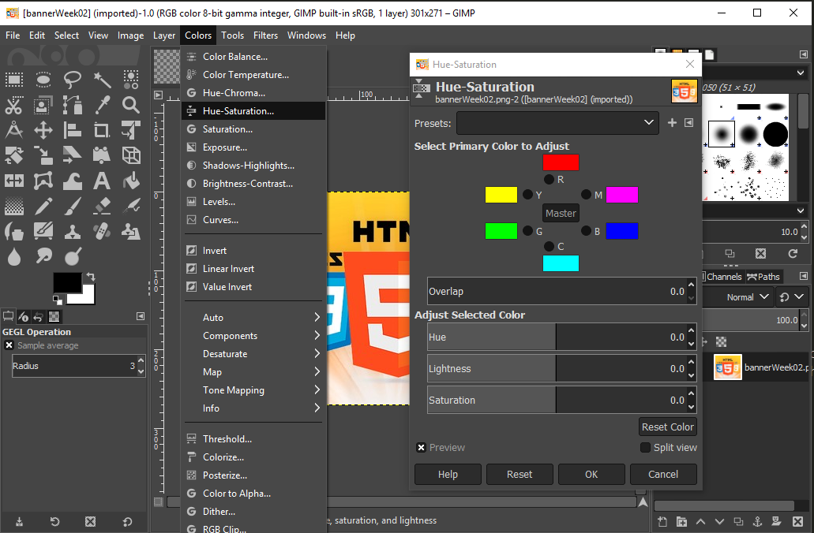
Task: Save preset with the plus icon
Action: point(672,123)
